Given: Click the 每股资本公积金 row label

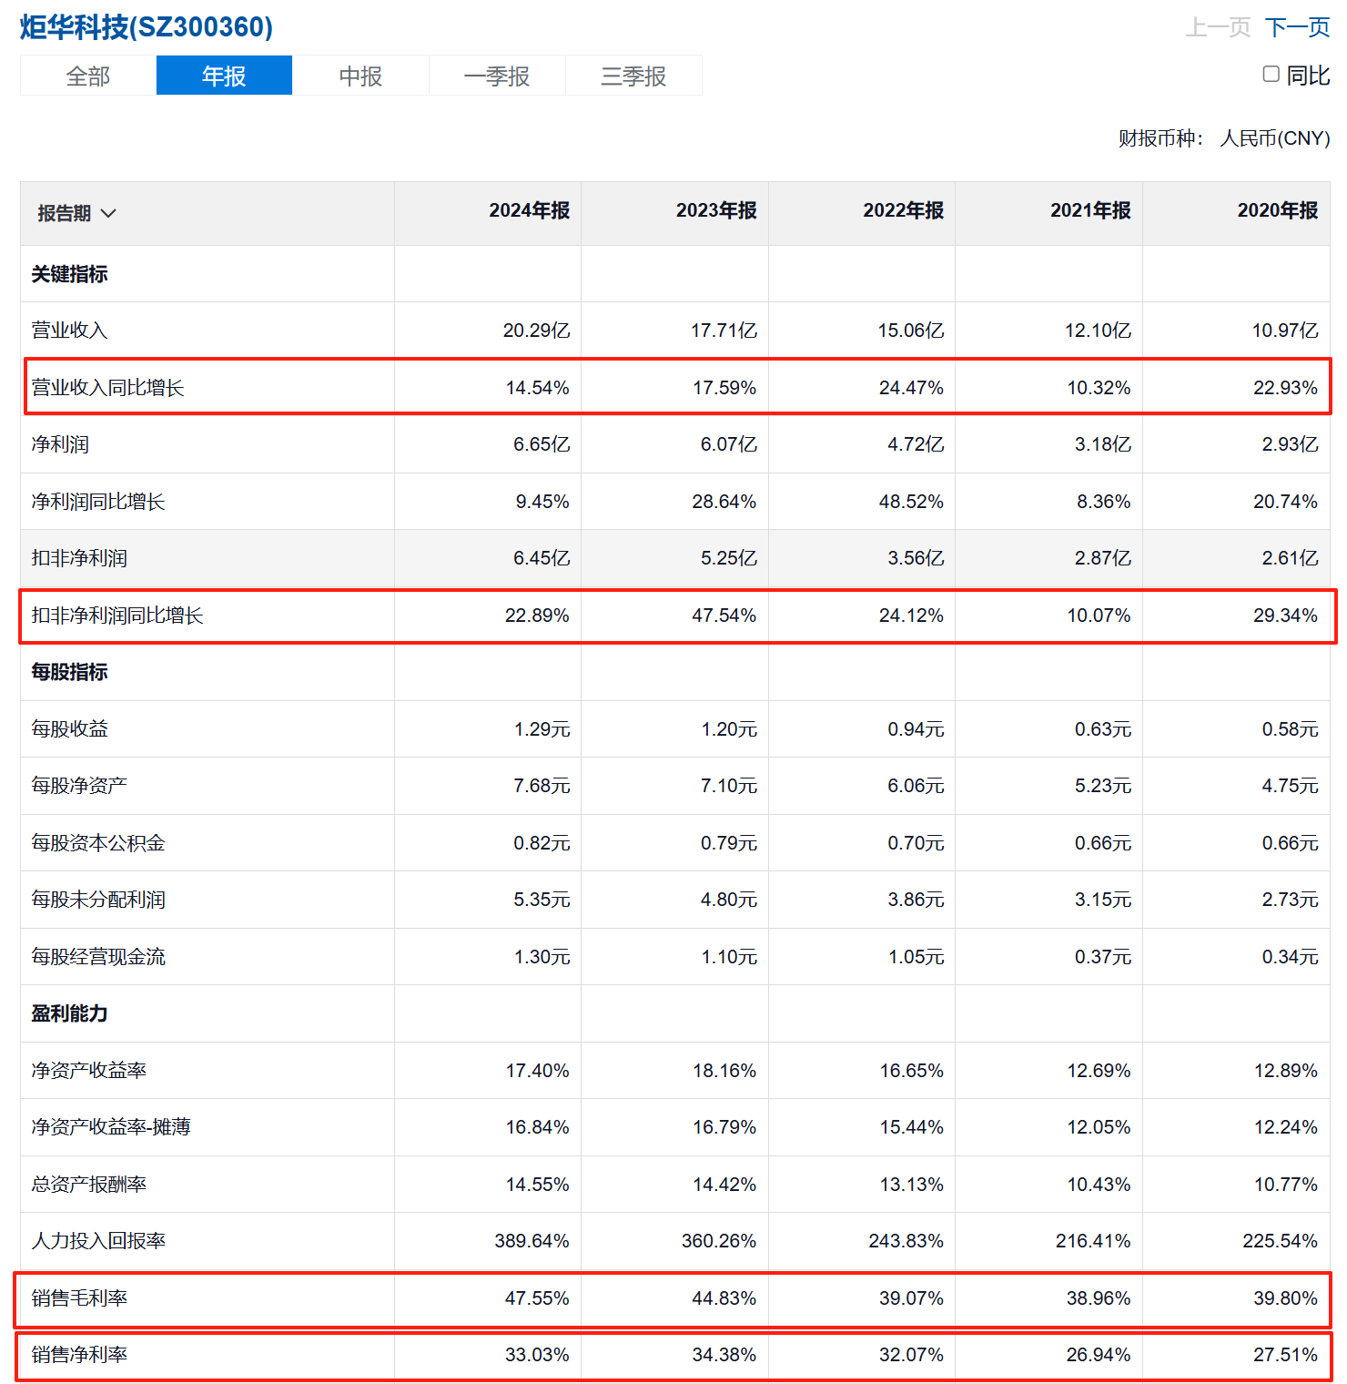Looking at the screenshot, I should coord(98,843).
